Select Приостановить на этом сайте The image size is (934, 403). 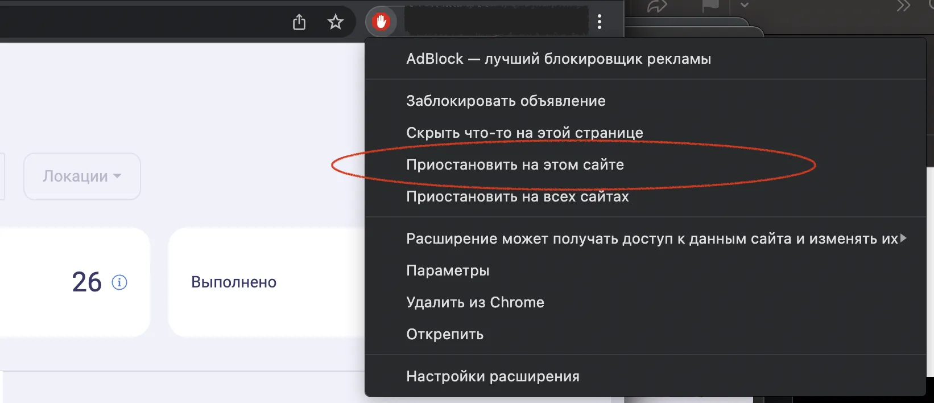(645, 165)
